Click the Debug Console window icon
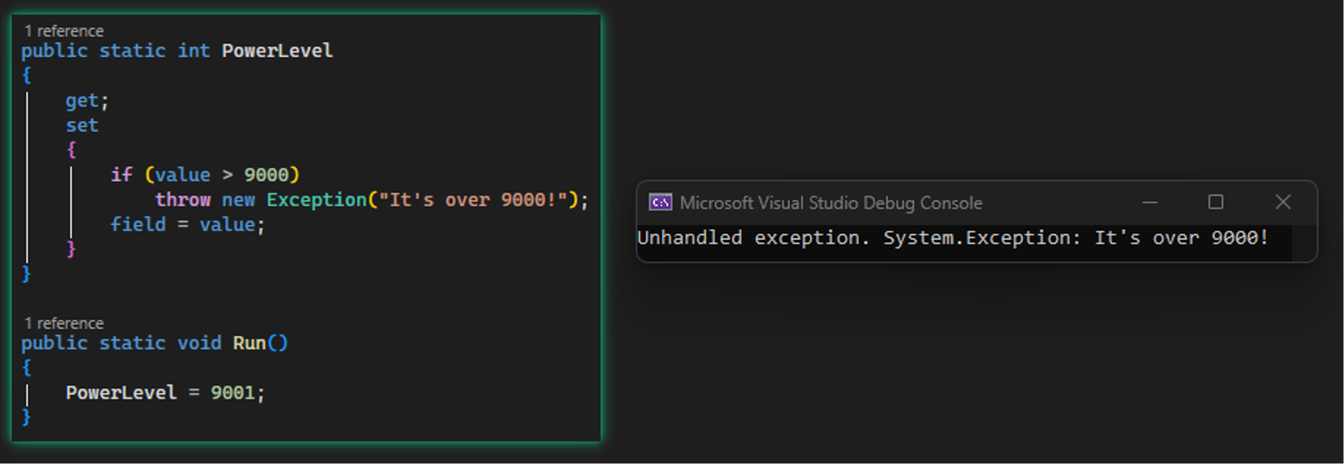 pyautogui.click(x=661, y=203)
